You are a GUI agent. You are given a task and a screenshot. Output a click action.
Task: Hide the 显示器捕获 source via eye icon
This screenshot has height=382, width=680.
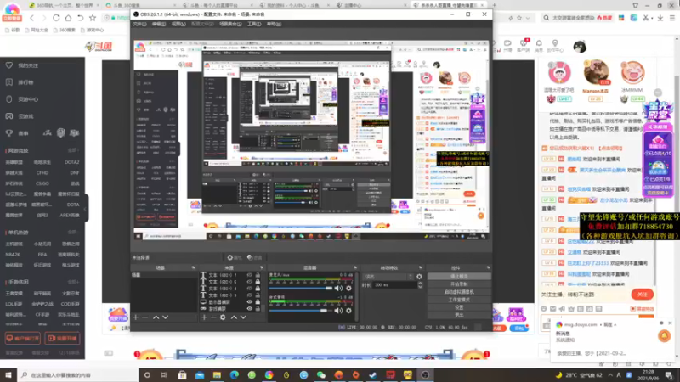click(x=249, y=302)
